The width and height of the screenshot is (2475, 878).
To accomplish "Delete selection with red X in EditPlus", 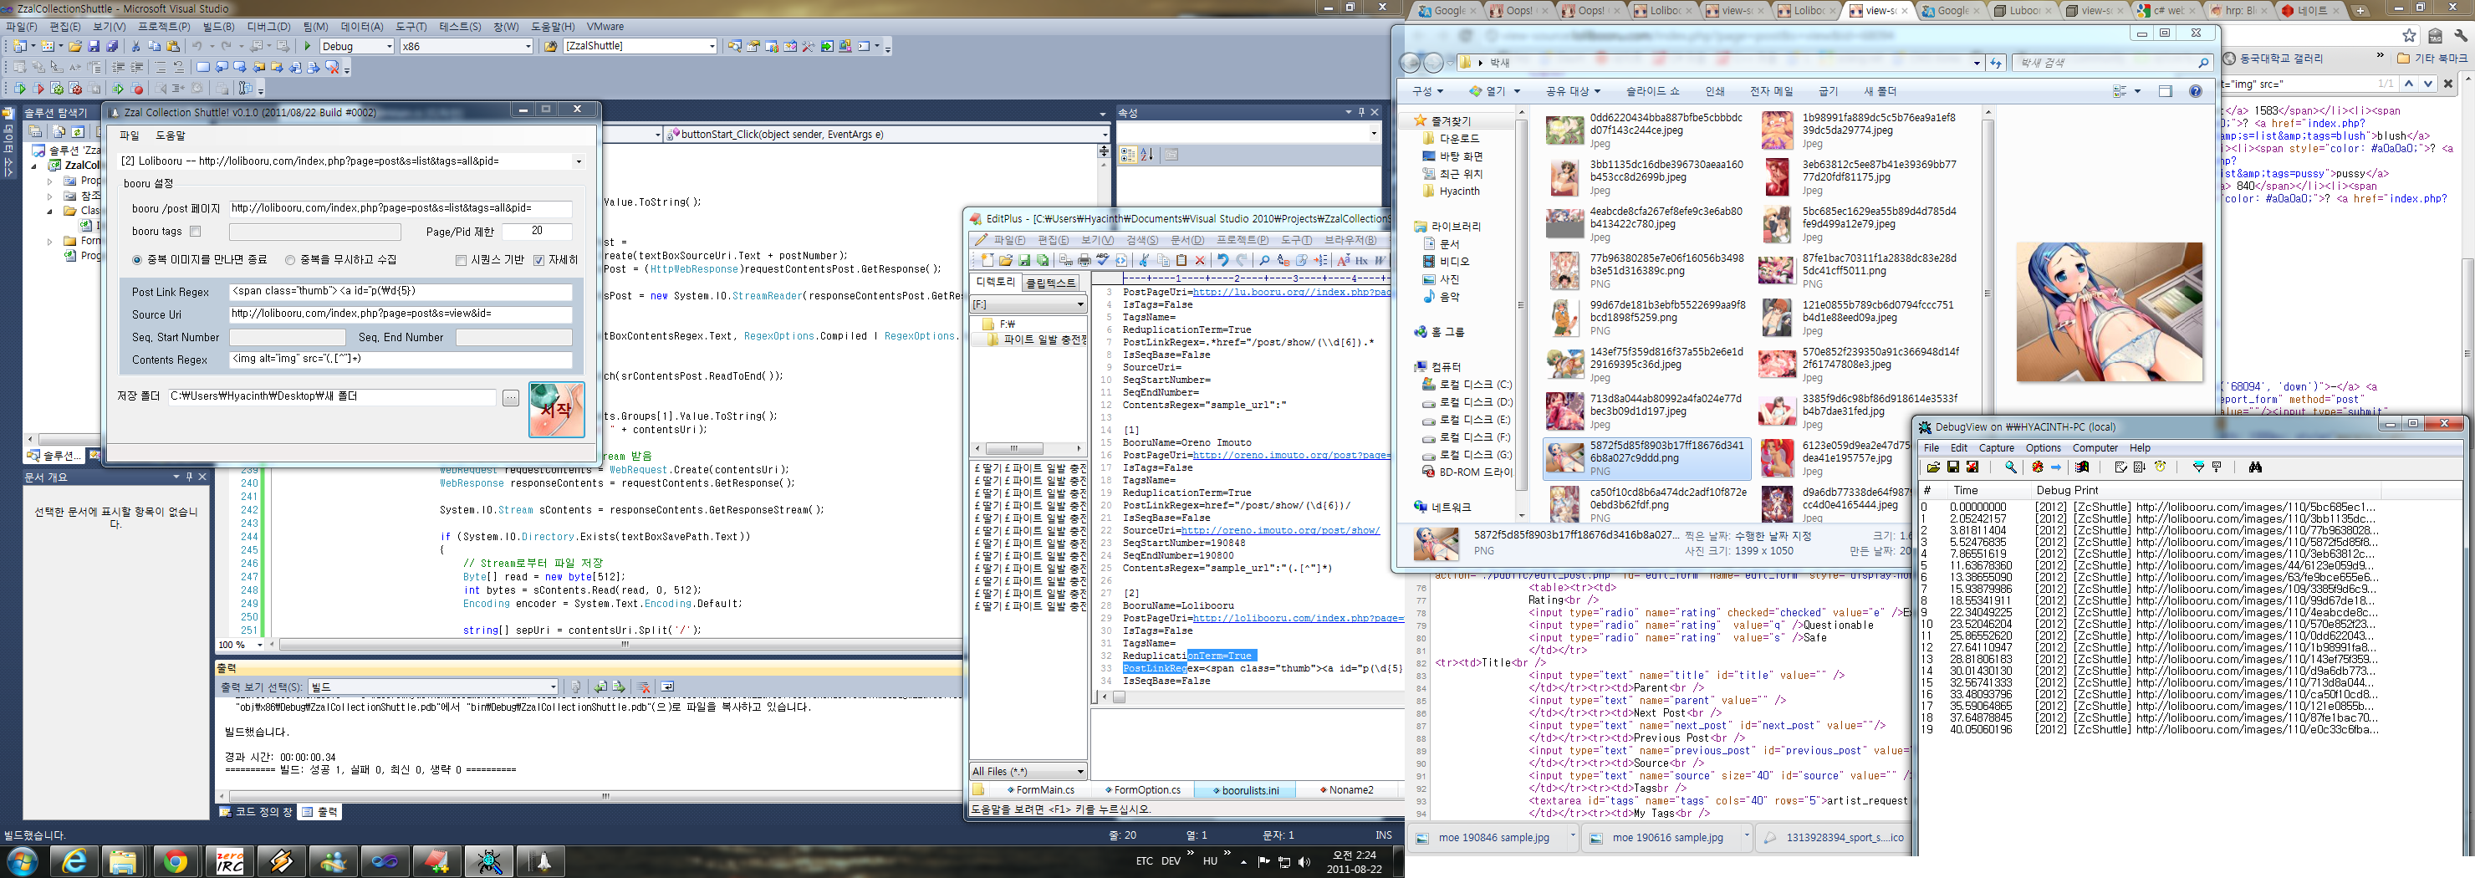I will tap(1199, 260).
